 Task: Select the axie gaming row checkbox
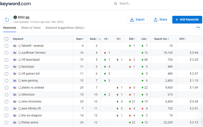pos(7,81)
